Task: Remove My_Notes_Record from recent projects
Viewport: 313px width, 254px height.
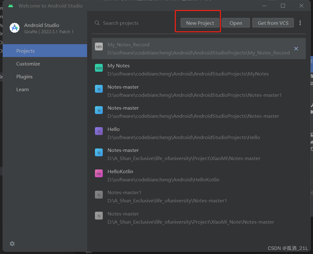Action: tap(296, 49)
